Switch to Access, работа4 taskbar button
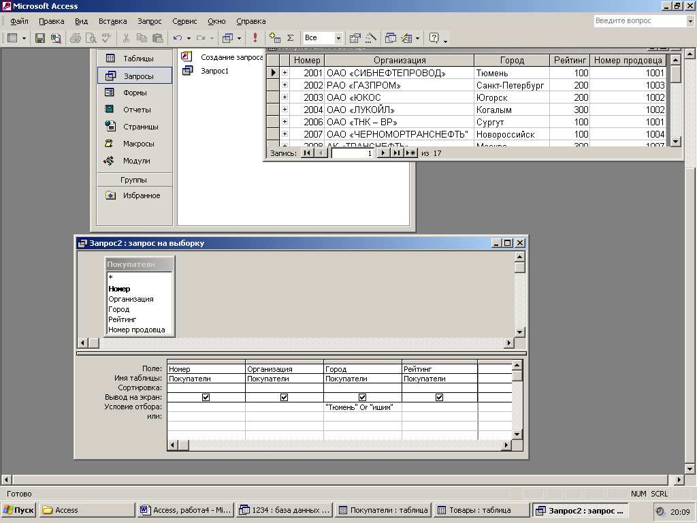 point(186,510)
